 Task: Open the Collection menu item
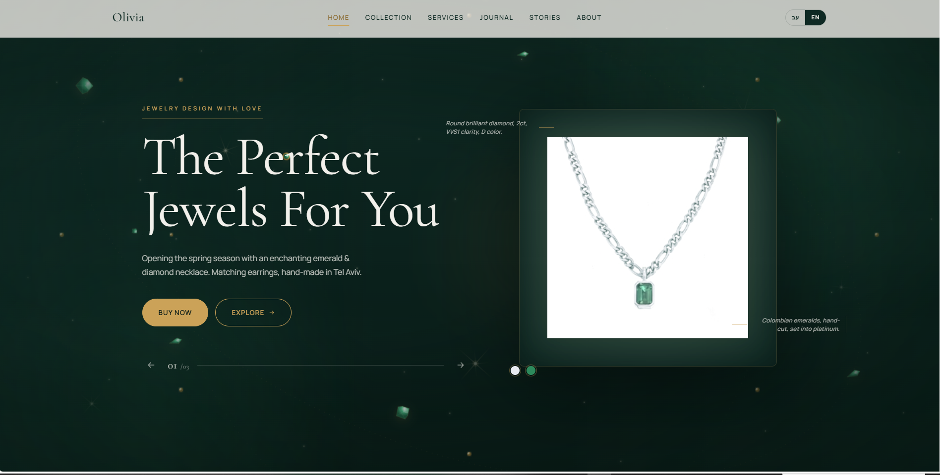(388, 17)
